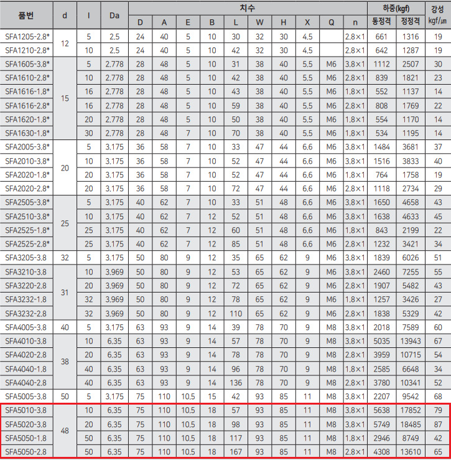Image resolution: width=451 pixels, height=460 pixels.
Task: Click the static load value 18485
Action: [410, 423]
